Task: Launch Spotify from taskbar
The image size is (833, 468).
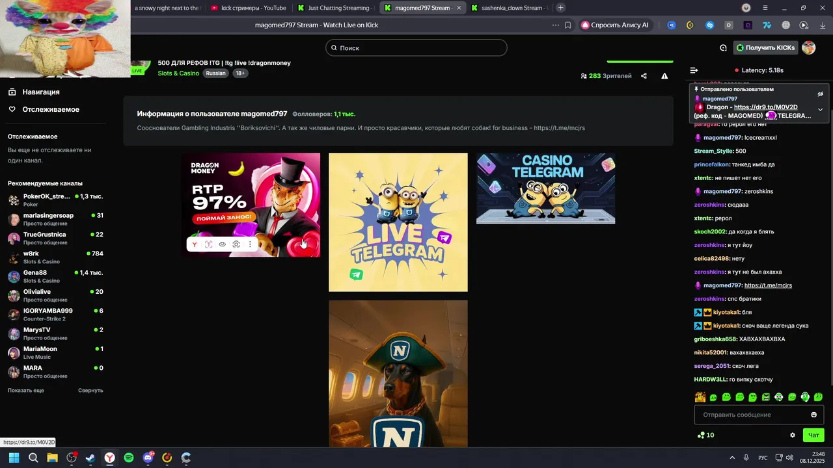Action: pos(129,458)
